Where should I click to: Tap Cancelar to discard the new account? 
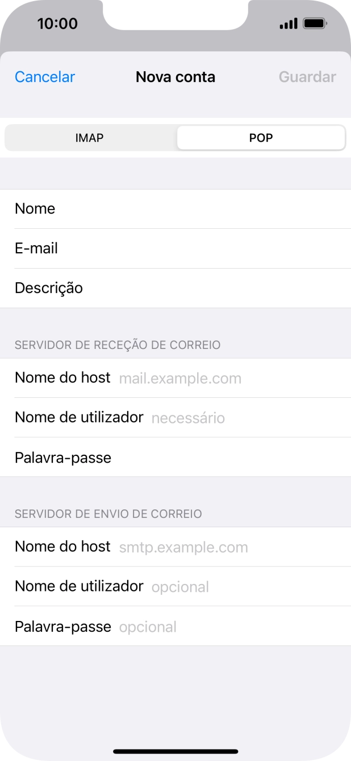tap(44, 76)
